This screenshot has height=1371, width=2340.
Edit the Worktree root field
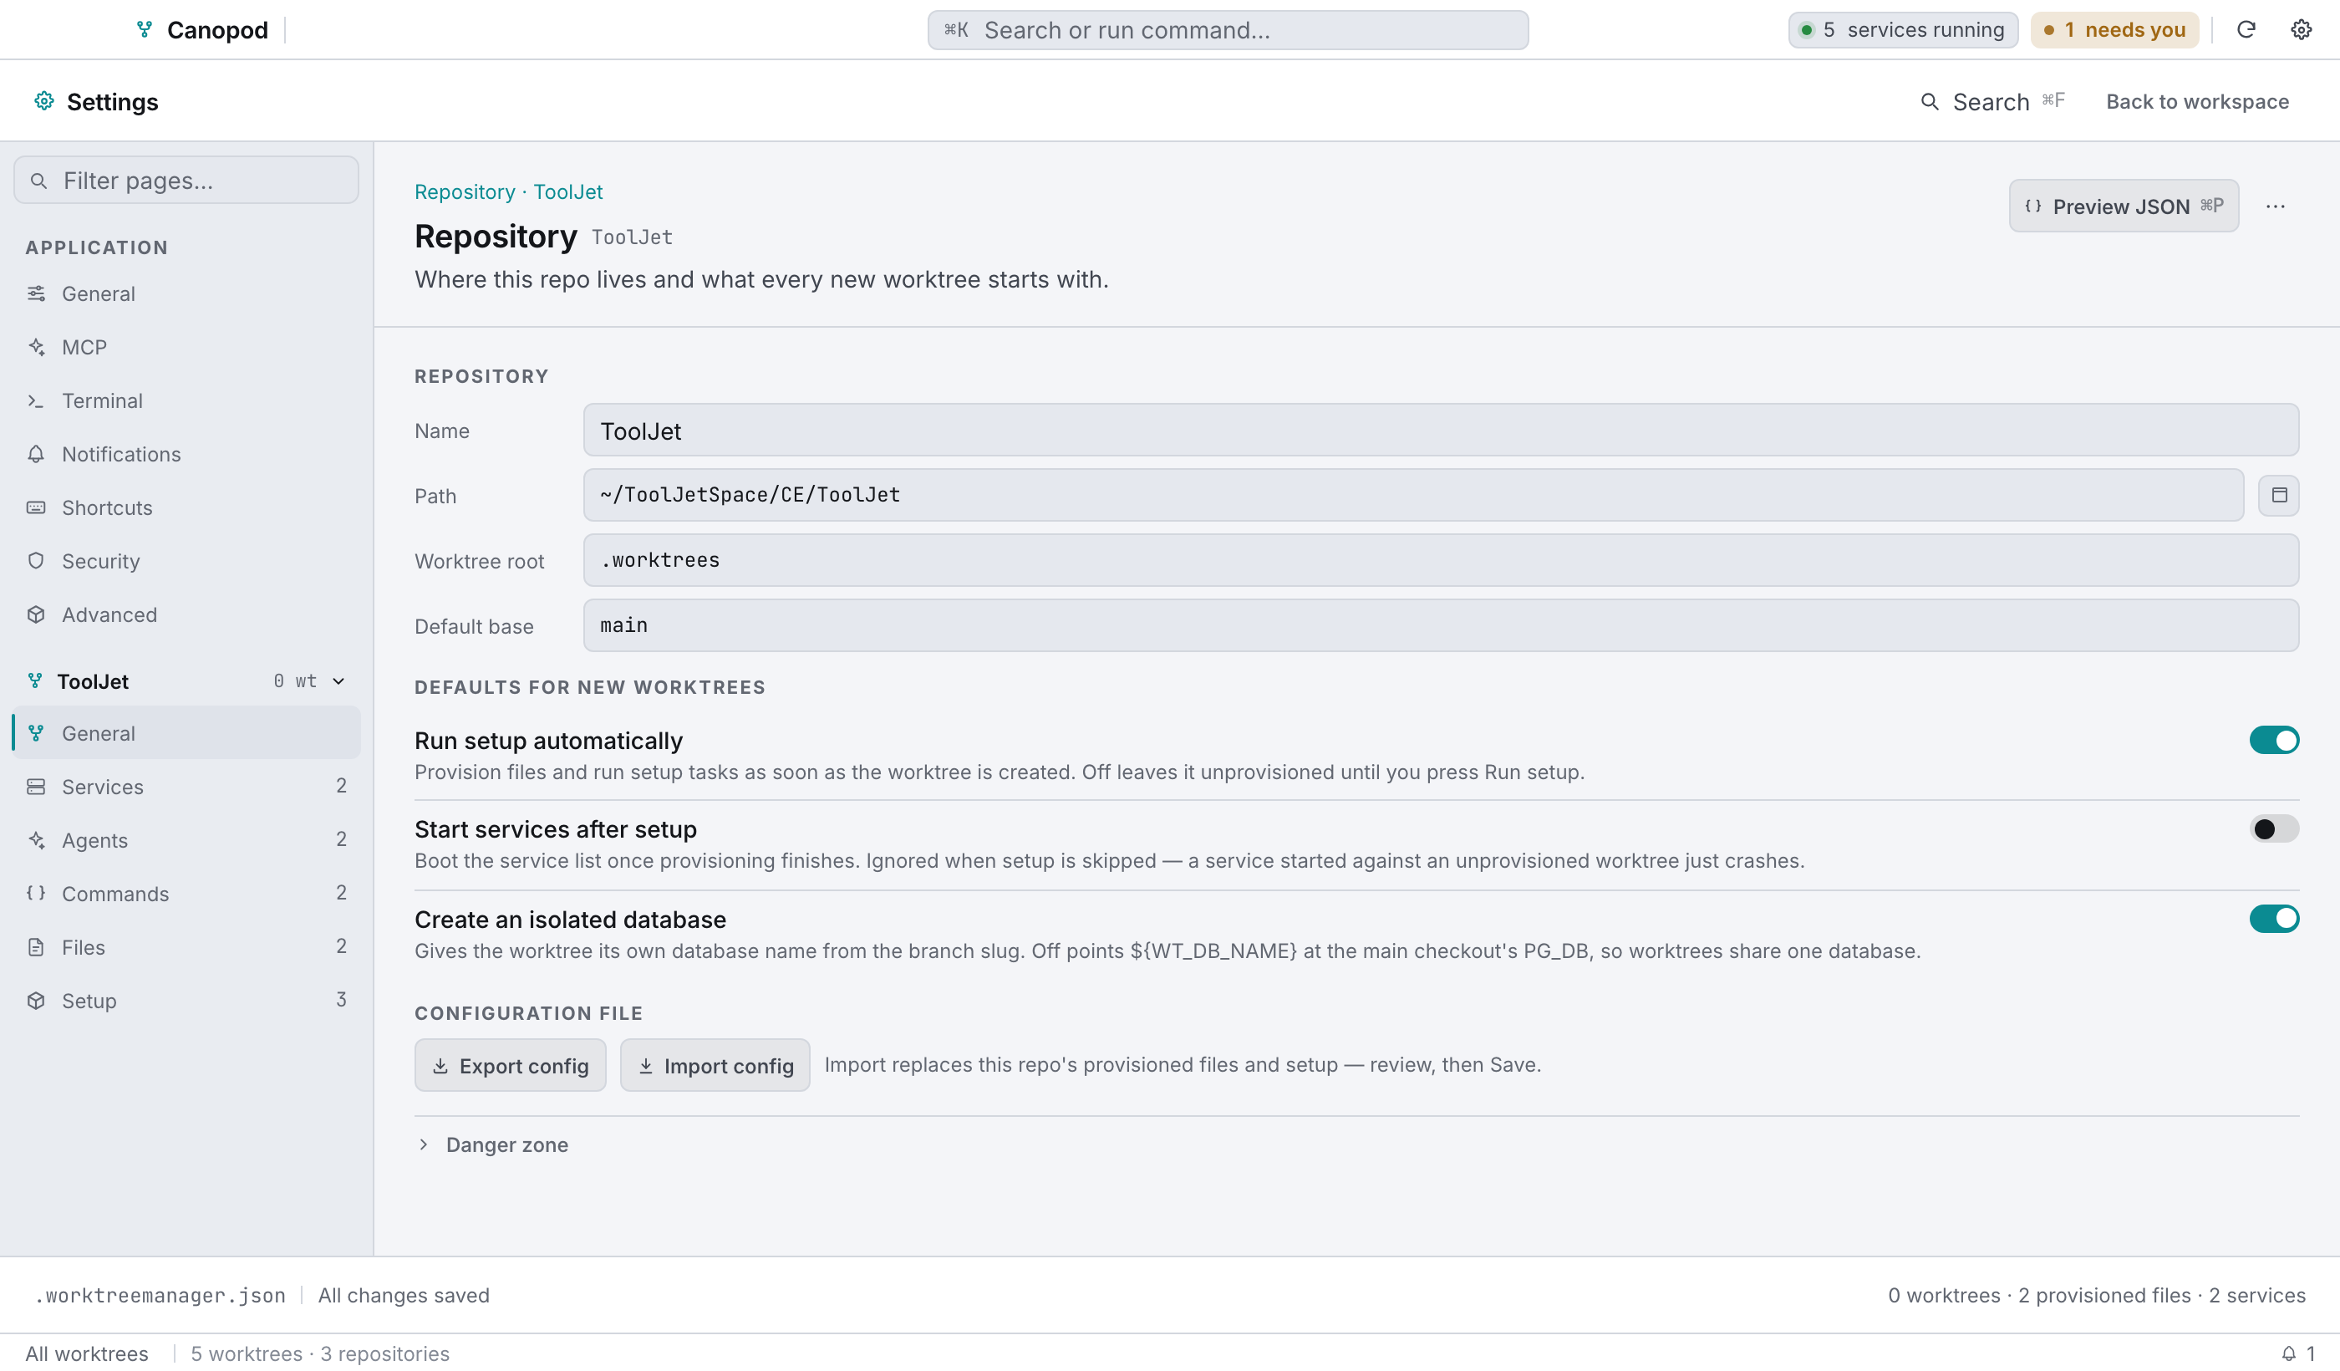tap(1441, 560)
